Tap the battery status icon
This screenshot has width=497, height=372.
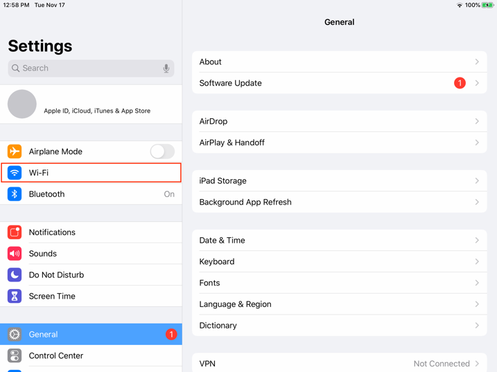click(x=487, y=5)
